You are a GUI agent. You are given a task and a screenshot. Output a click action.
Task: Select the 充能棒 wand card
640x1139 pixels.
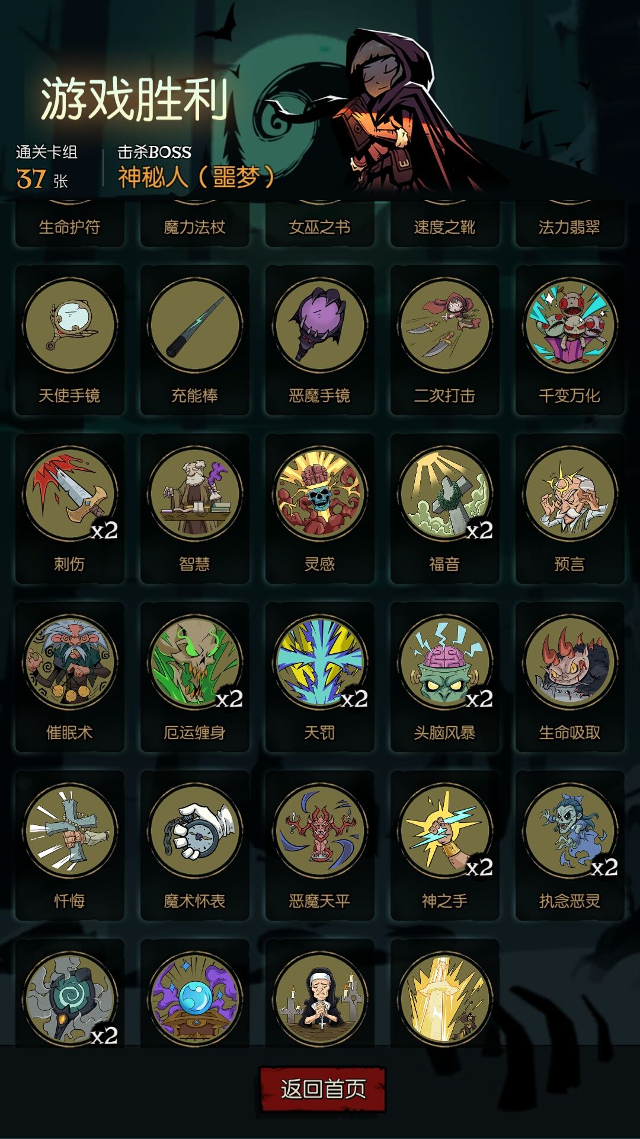[195, 340]
